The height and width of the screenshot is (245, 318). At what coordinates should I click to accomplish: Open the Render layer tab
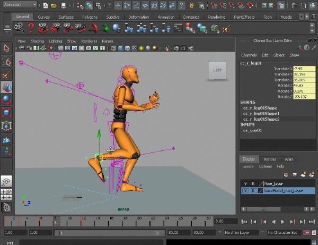(270, 159)
